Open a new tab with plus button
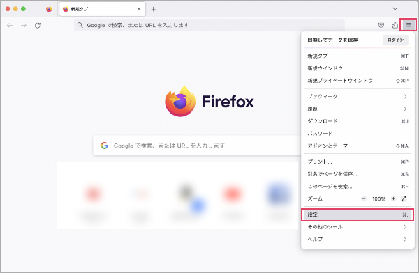The height and width of the screenshot is (273, 419). pos(153,9)
